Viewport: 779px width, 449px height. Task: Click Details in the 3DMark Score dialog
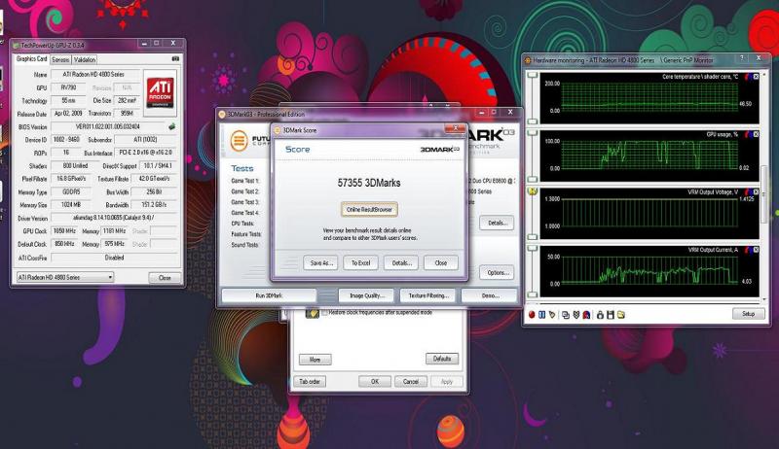[401, 263]
